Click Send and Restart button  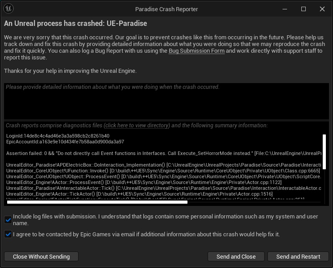[298, 256]
